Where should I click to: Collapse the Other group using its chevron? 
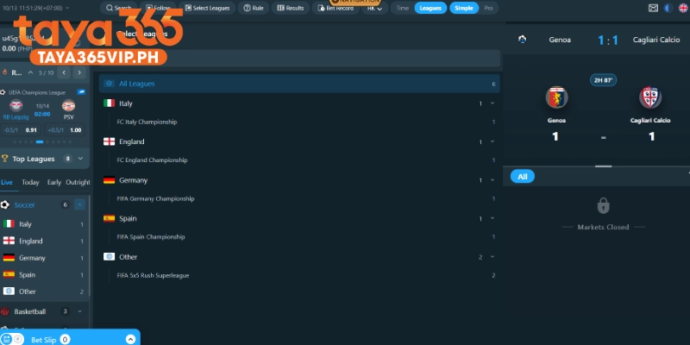click(x=492, y=256)
